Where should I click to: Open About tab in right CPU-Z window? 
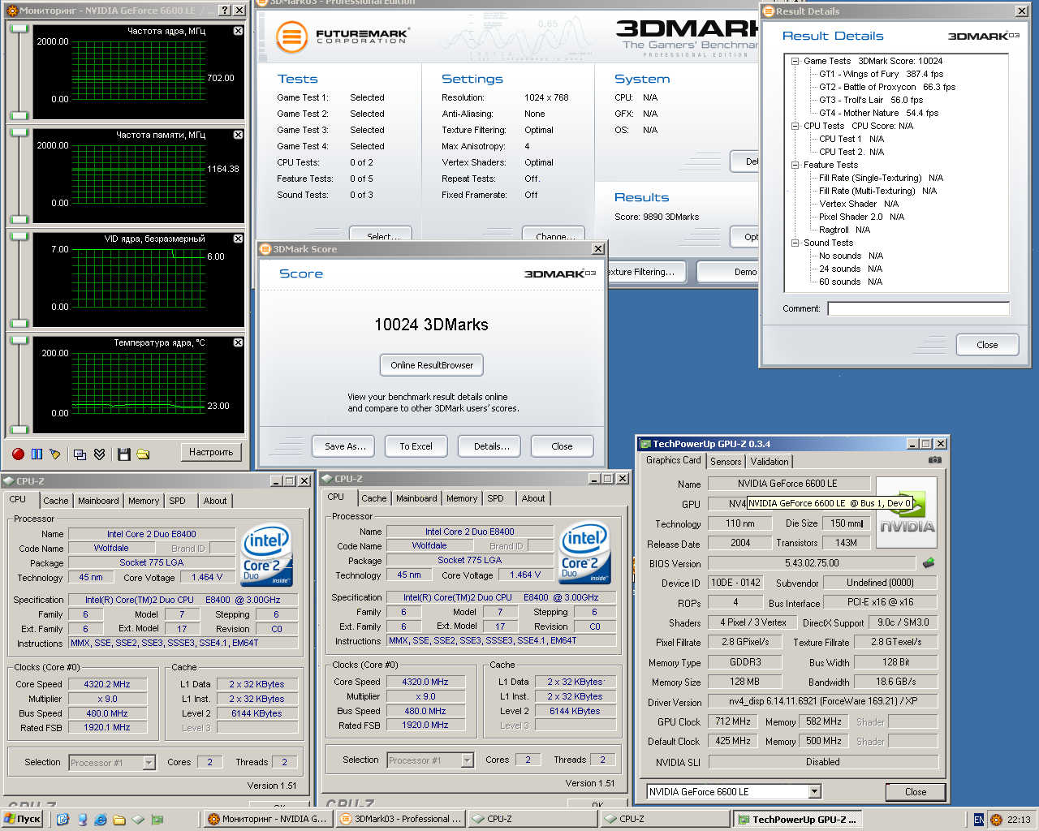(x=533, y=498)
